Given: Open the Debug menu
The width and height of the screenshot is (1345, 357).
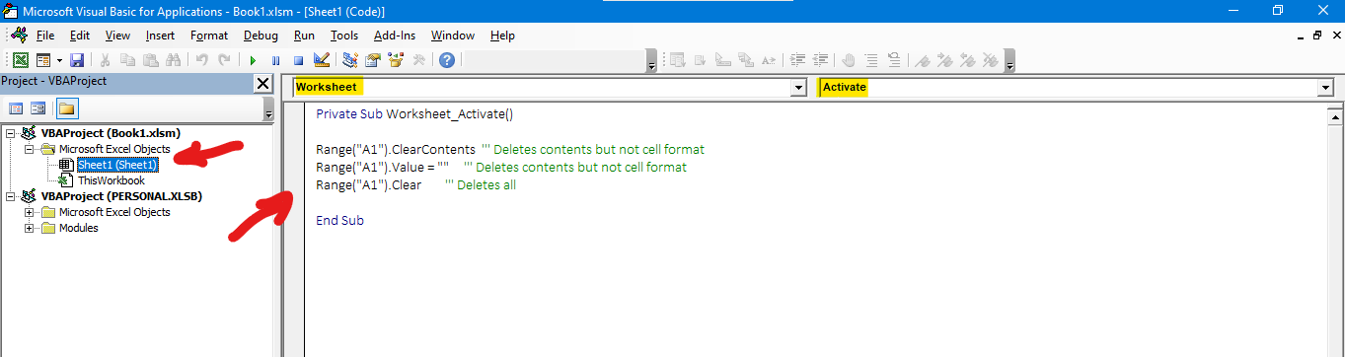Looking at the screenshot, I should [261, 36].
